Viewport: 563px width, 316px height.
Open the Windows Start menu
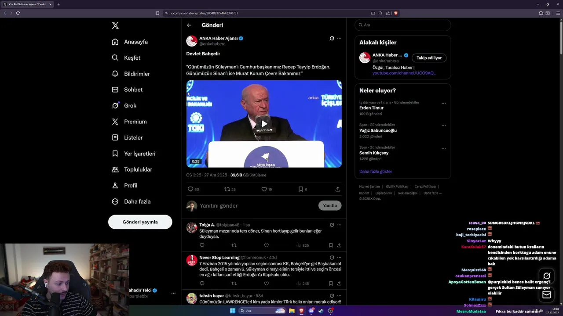coord(233,311)
